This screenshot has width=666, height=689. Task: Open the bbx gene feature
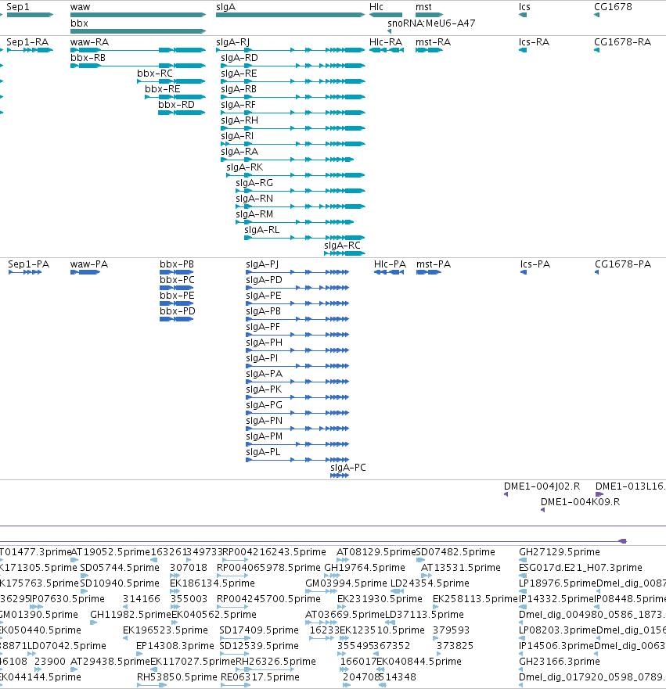138,31
